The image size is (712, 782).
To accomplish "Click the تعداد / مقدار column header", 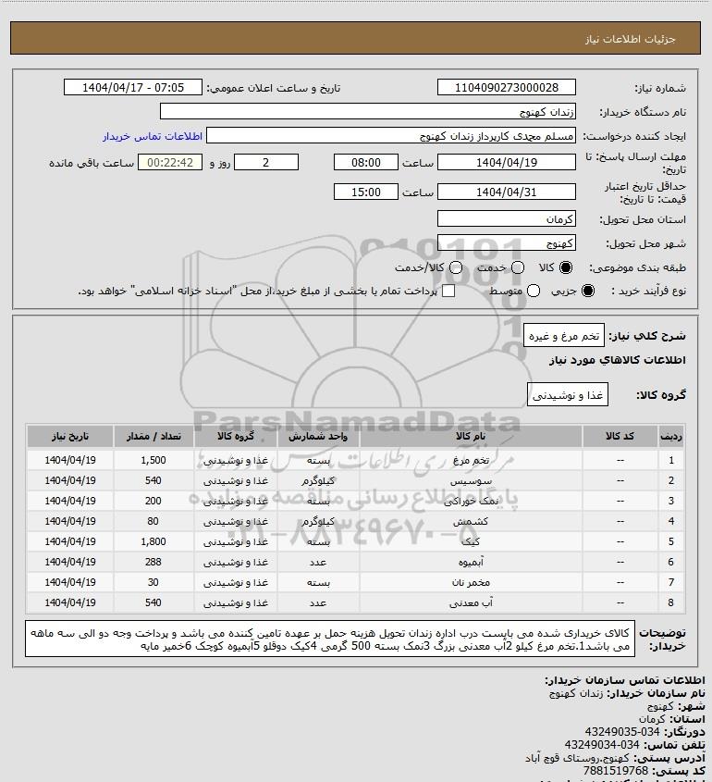I will click(153, 436).
